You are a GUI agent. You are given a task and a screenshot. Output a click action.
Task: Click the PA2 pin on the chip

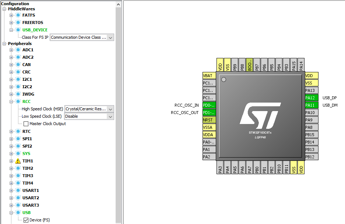point(209,157)
